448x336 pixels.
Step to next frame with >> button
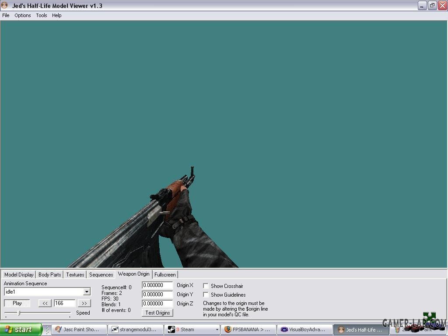(84, 303)
